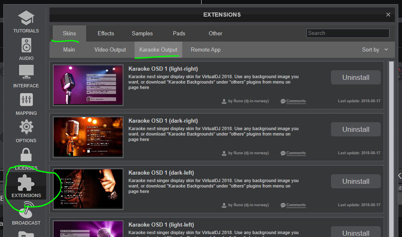
Task: Click the extensions Search field
Action: pyautogui.click(x=348, y=33)
